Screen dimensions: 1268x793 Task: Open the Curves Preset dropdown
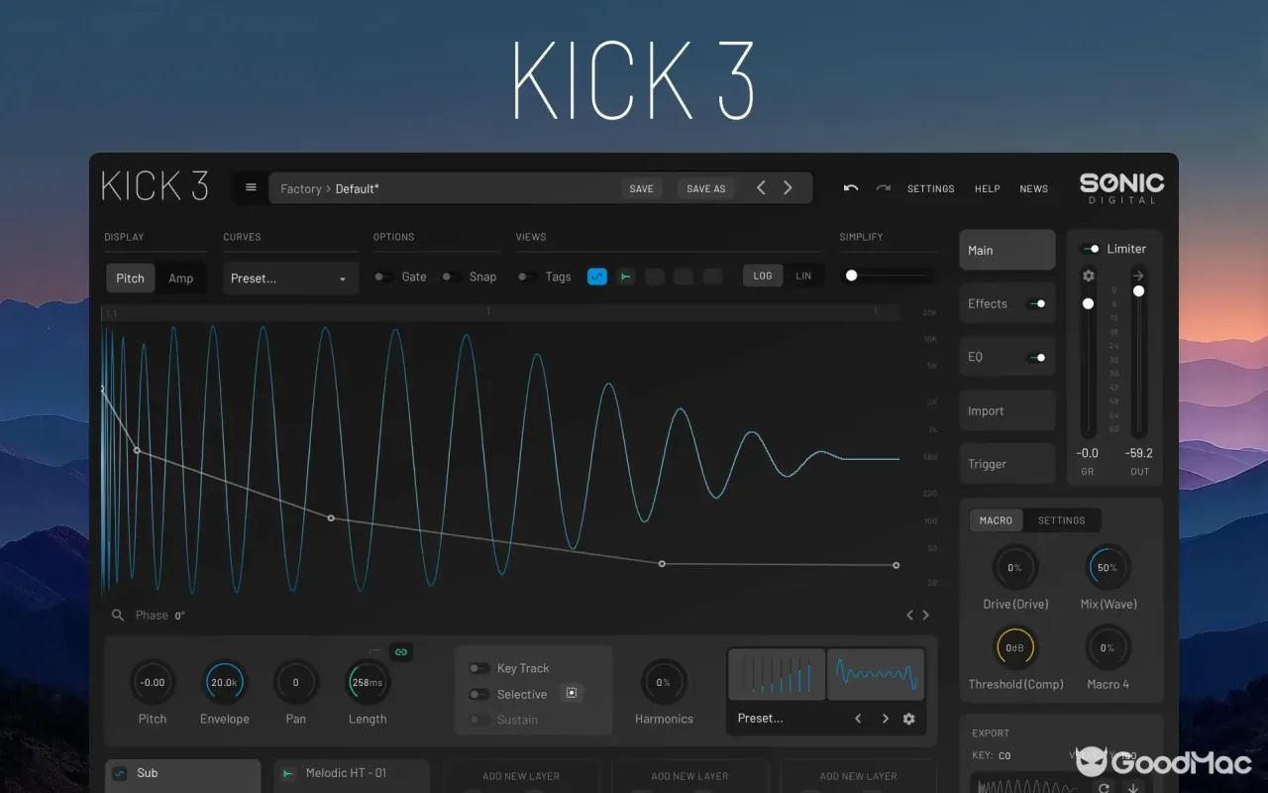click(290, 279)
